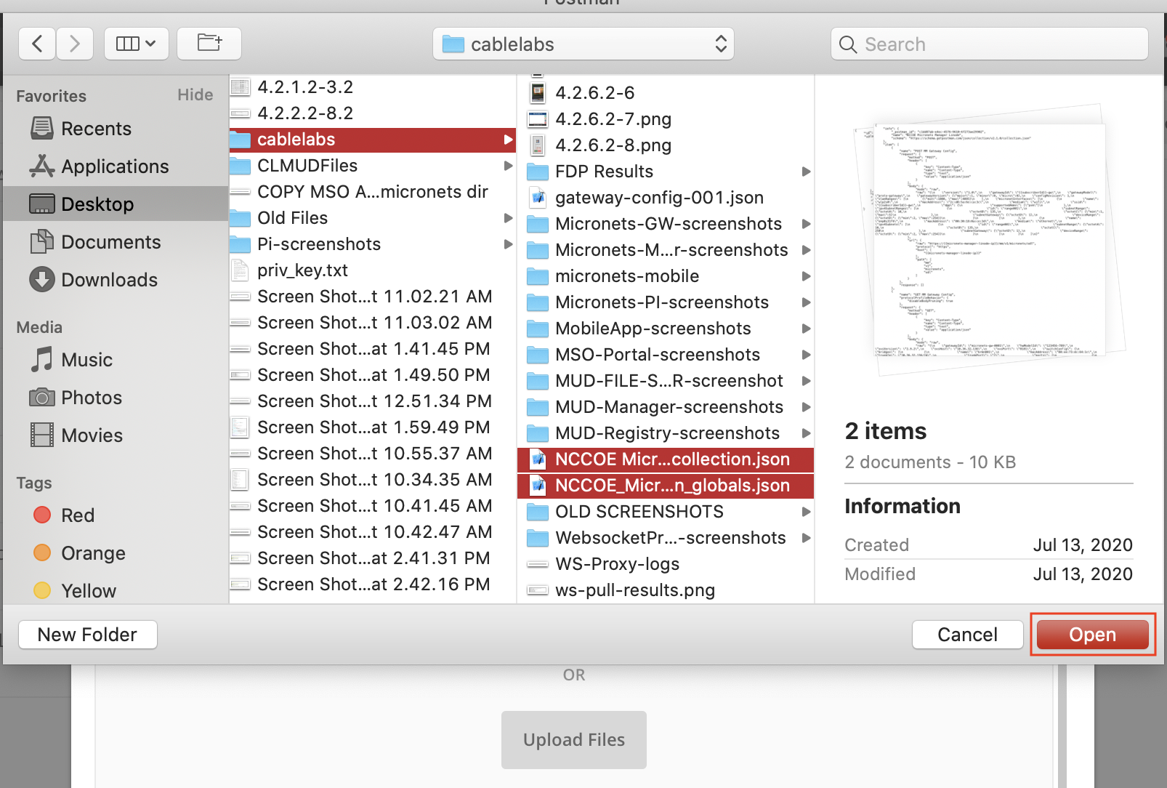Select NCCOE Micr...collection.json file
This screenshot has height=788, width=1167.
point(666,459)
